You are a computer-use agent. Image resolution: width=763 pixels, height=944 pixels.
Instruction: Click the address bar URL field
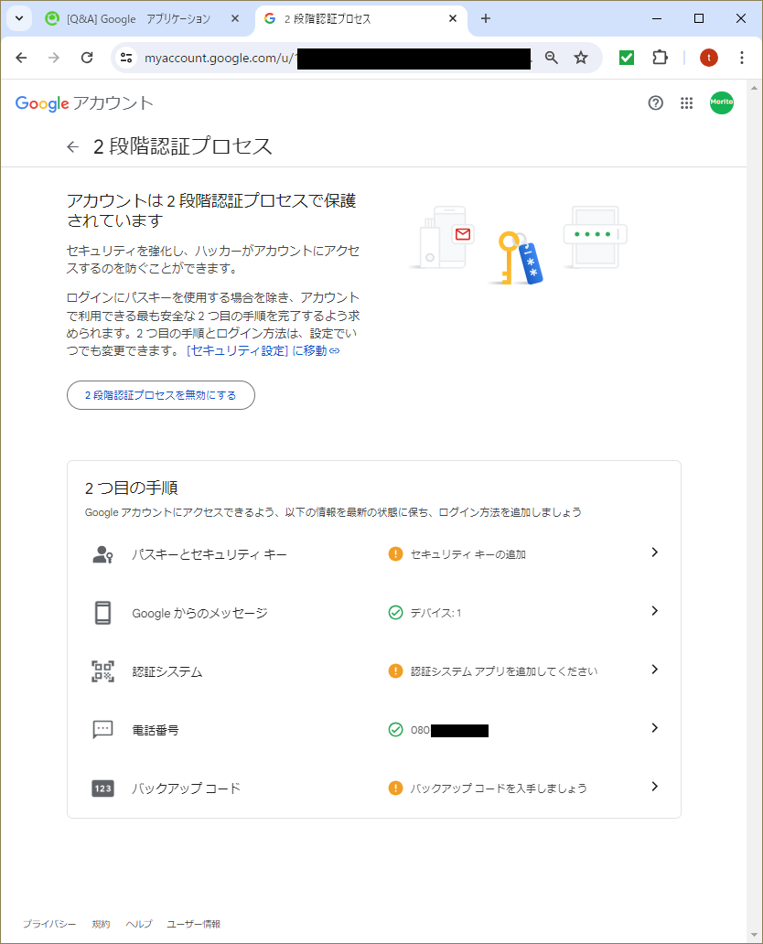(320, 57)
